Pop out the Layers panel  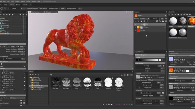point(166,12)
